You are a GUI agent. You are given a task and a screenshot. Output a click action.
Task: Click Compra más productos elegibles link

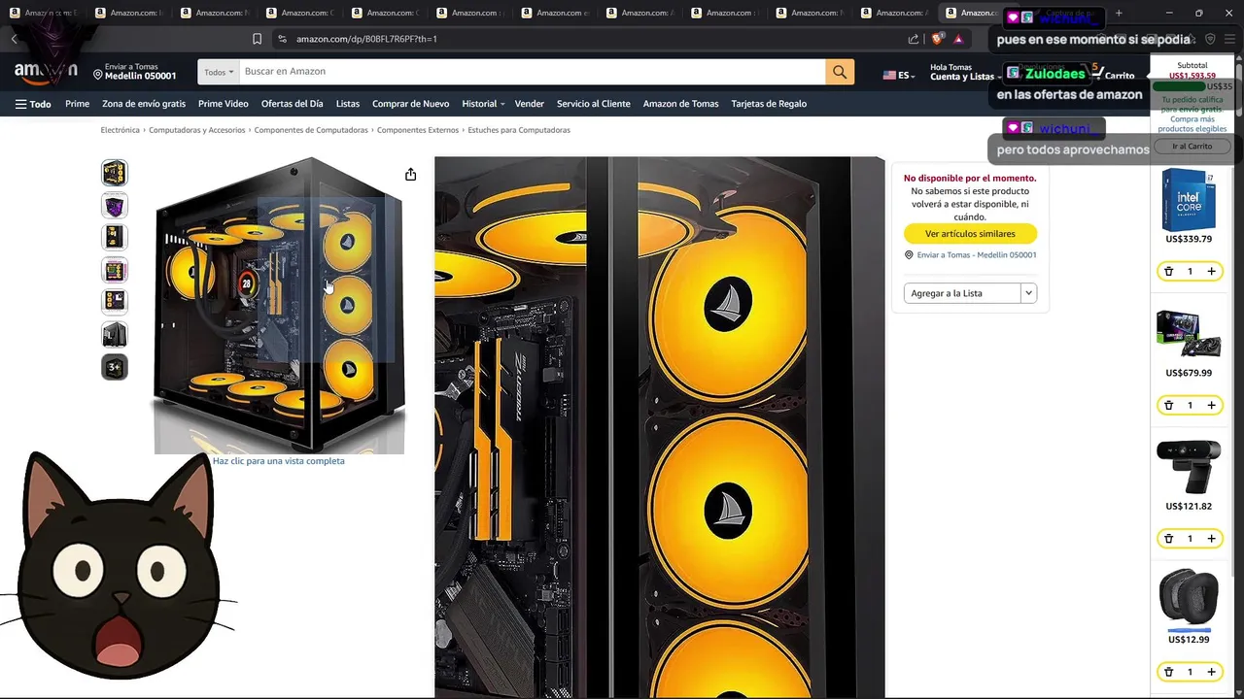pos(1192,124)
